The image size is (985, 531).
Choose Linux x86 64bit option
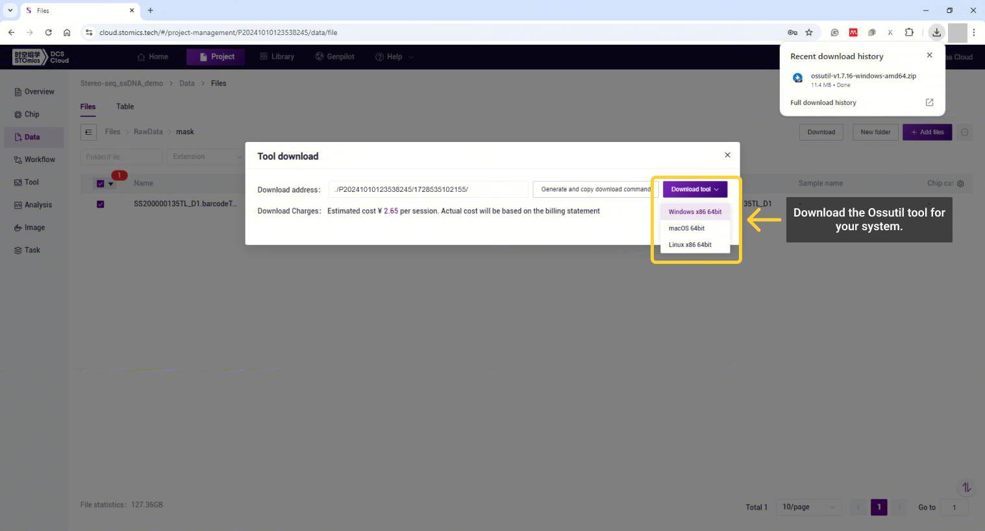pos(690,245)
